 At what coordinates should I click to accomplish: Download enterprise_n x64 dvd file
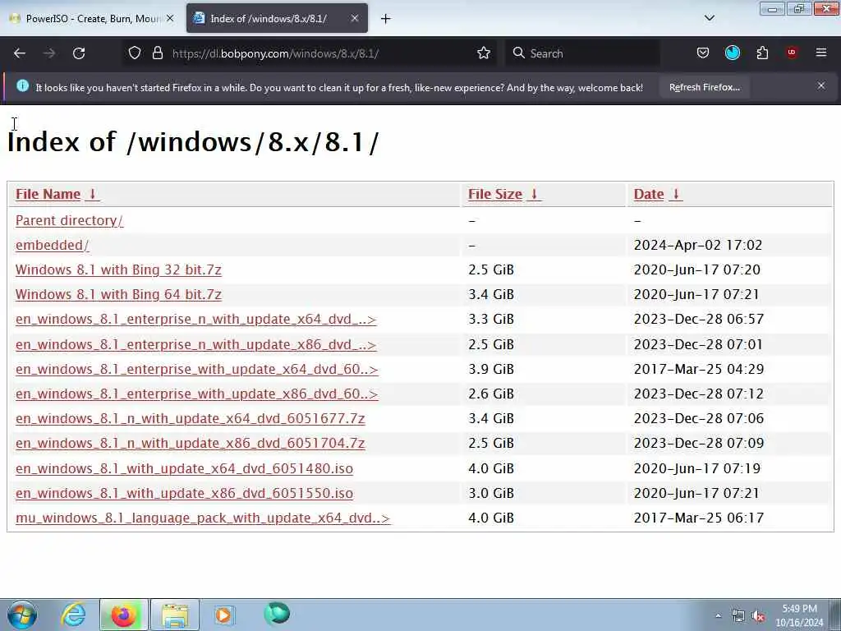195,320
